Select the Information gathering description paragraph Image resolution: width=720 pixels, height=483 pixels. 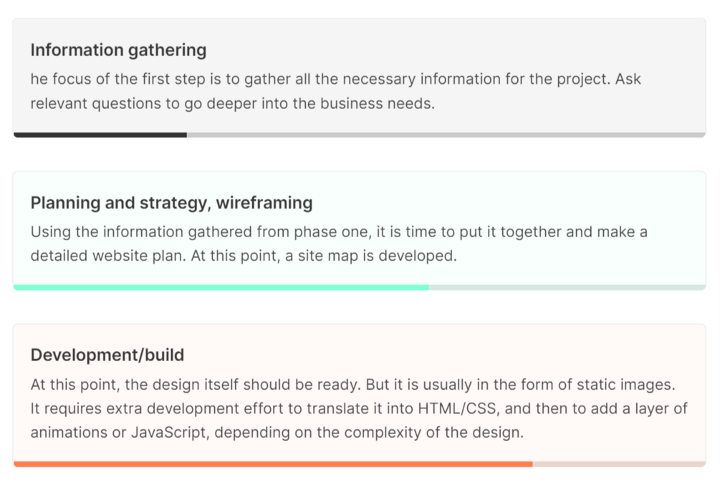[335, 91]
